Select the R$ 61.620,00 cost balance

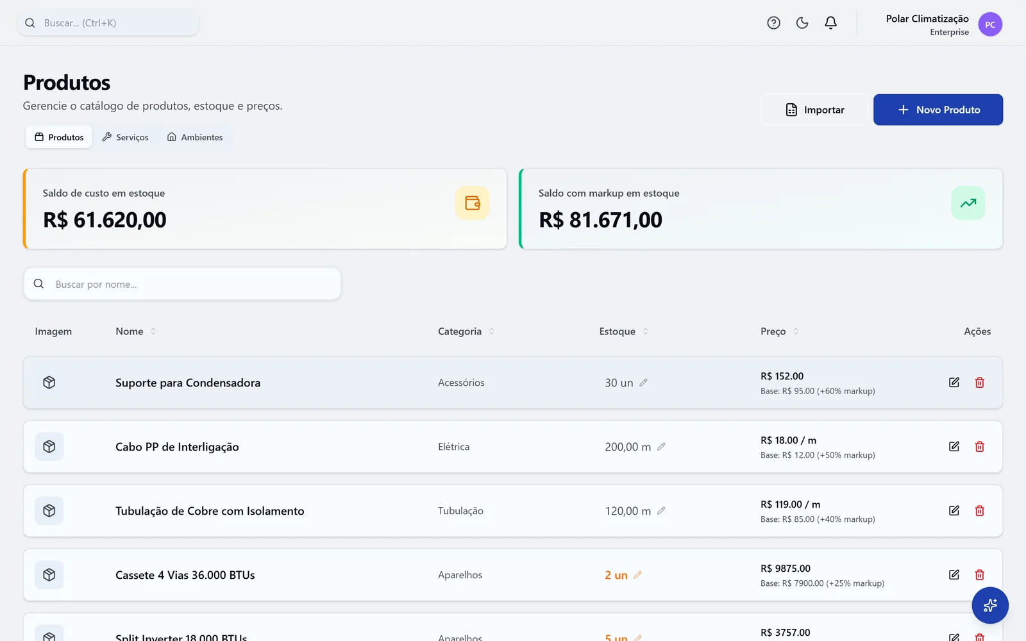click(105, 220)
